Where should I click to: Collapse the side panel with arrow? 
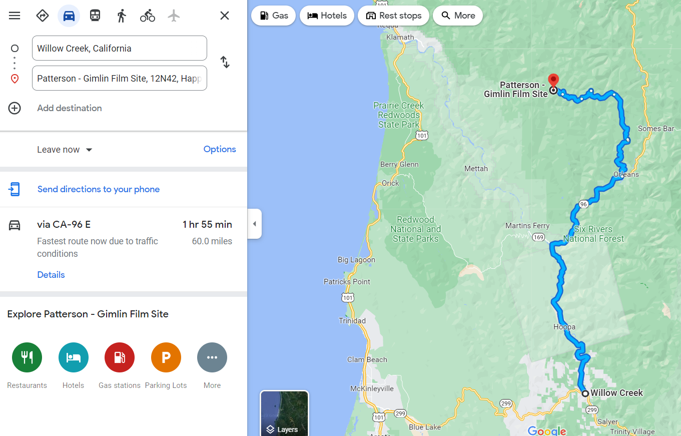point(254,224)
